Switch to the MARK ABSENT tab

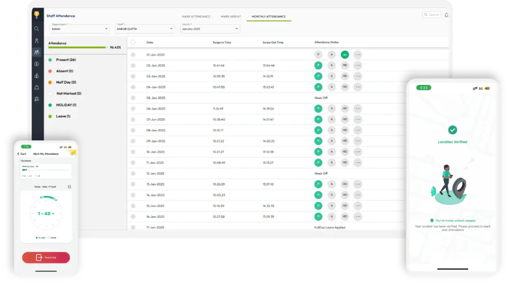click(231, 16)
